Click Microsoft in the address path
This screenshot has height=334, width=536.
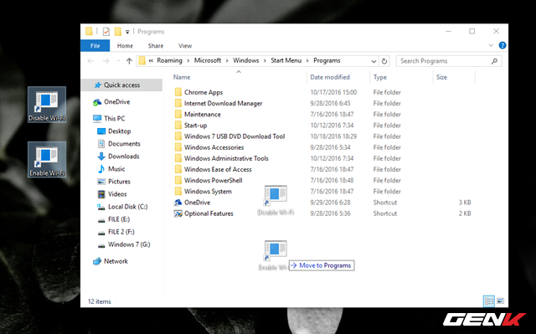(x=208, y=60)
